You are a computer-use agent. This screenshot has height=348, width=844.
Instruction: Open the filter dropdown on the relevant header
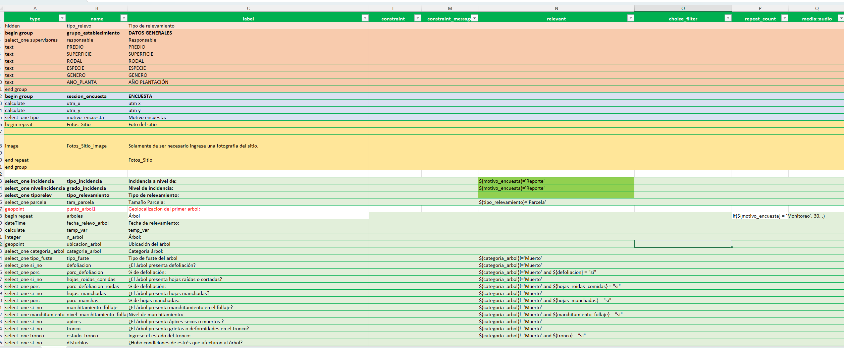point(631,18)
